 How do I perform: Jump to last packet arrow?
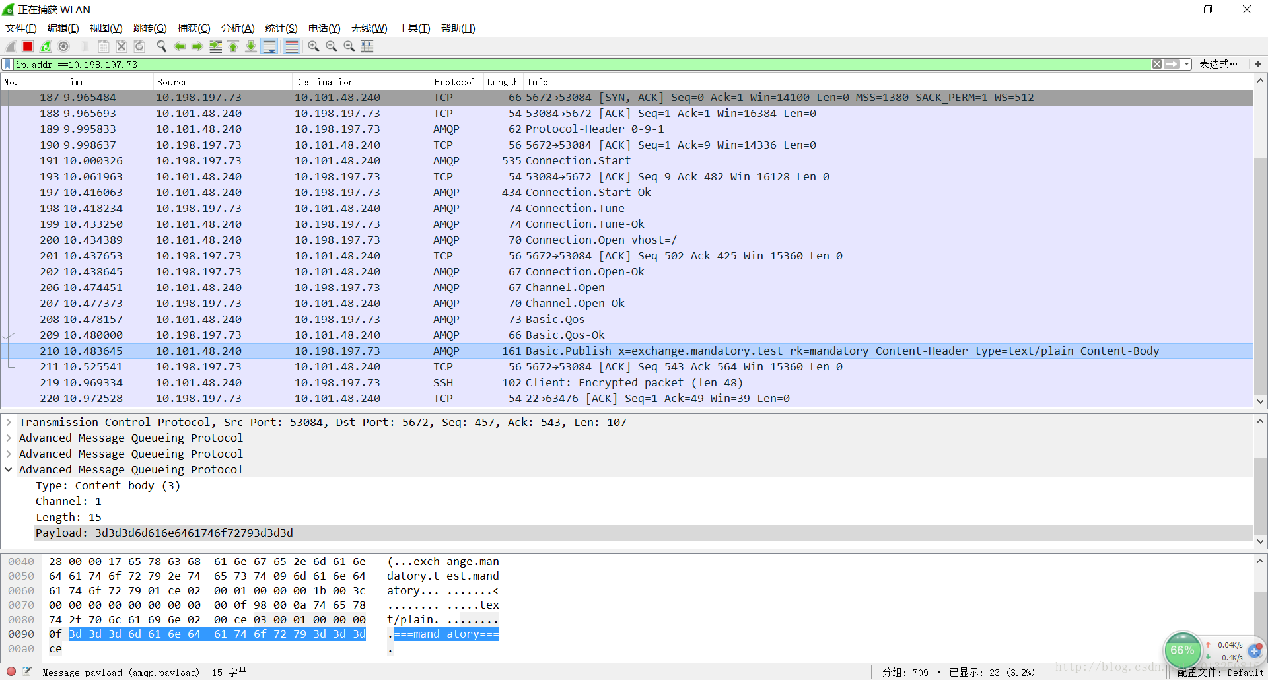pos(251,46)
